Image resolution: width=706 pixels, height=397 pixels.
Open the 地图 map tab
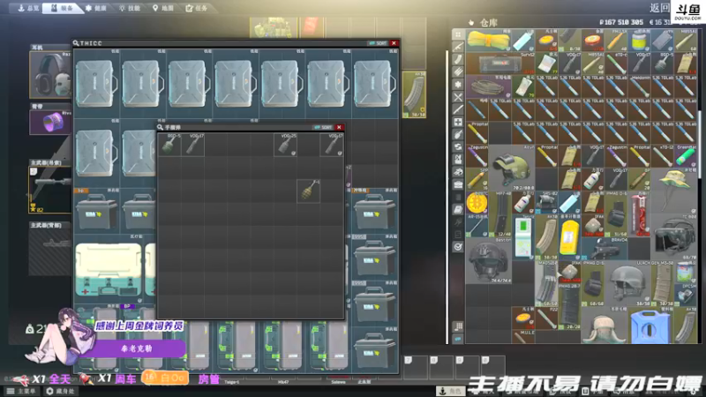click(x=163, y=8)
